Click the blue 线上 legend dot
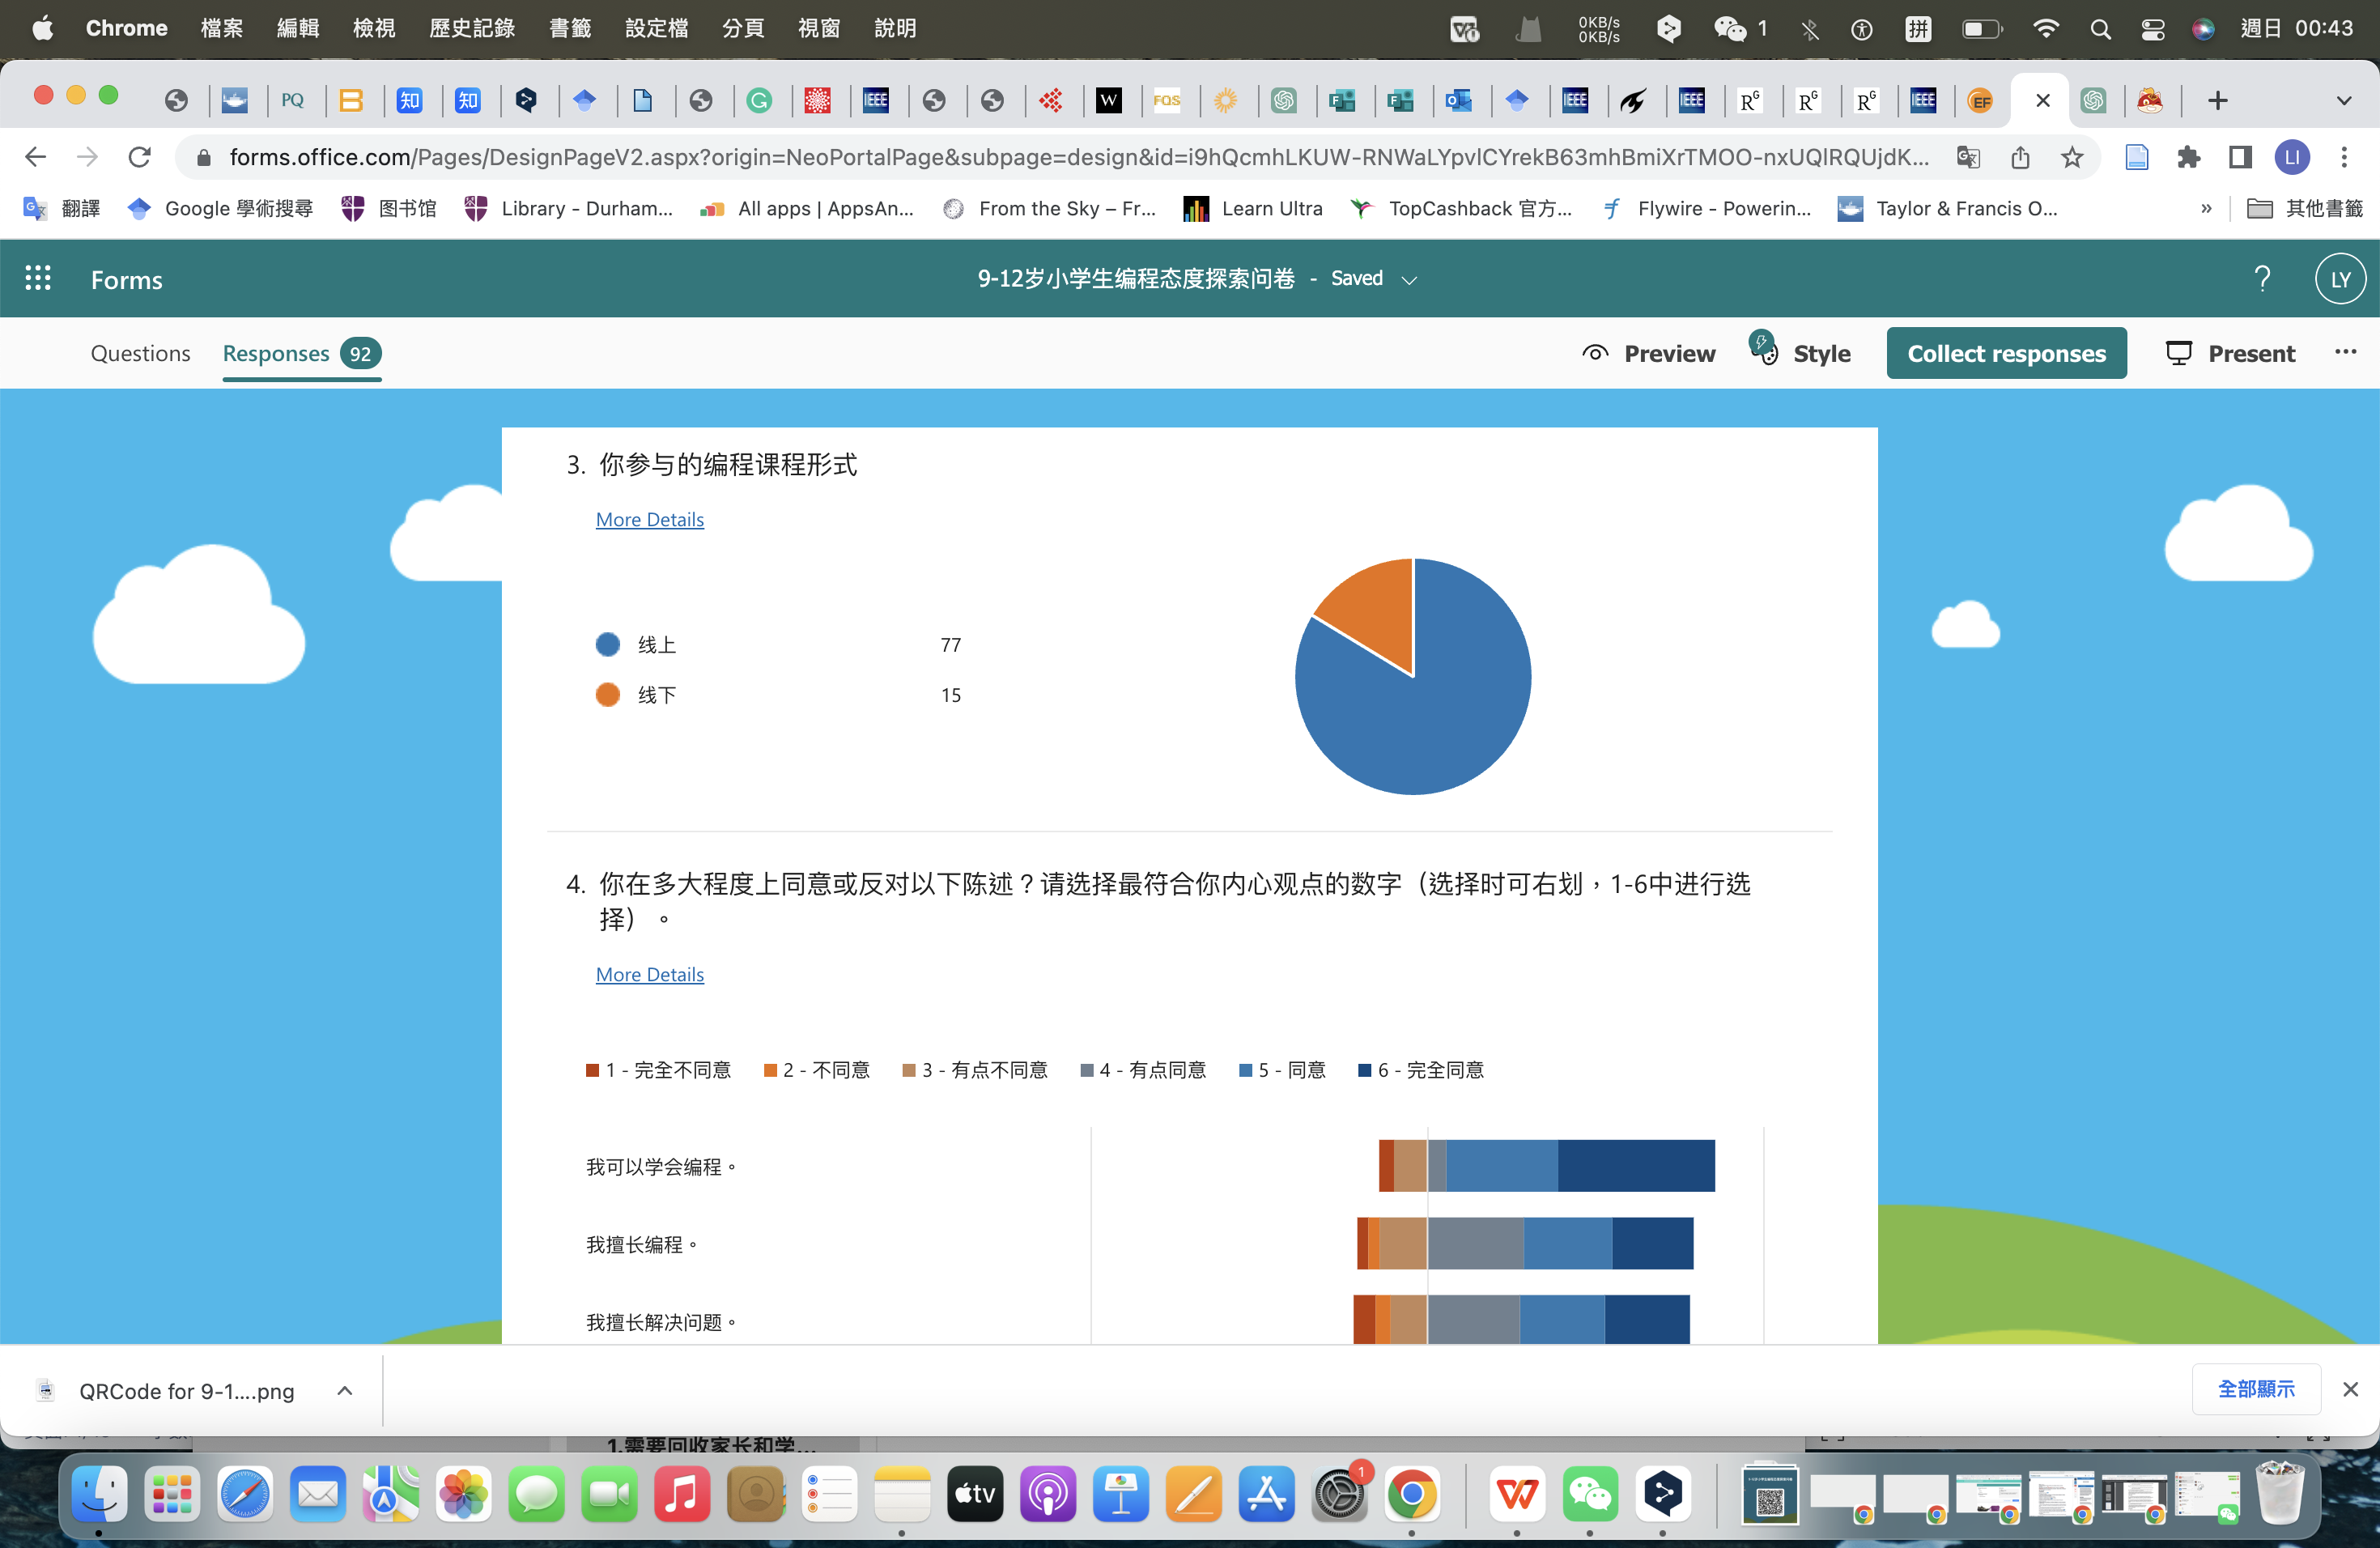This screenshot has height=1548, width=2380. [x=608, y=645]
